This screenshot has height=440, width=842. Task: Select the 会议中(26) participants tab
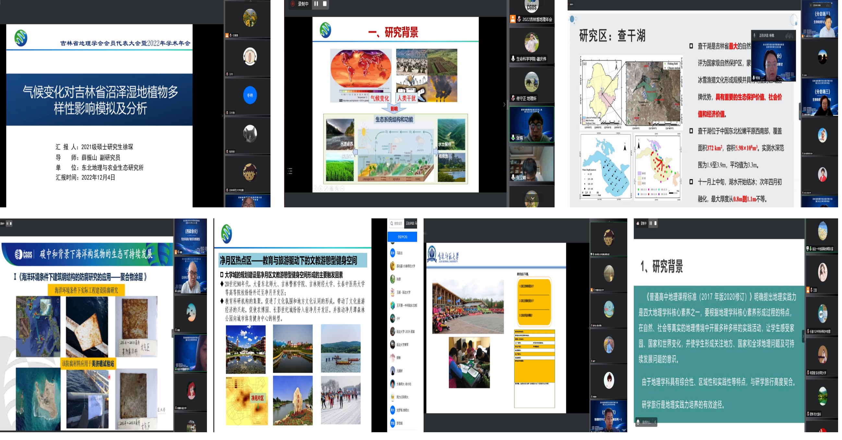click(402, 237)
